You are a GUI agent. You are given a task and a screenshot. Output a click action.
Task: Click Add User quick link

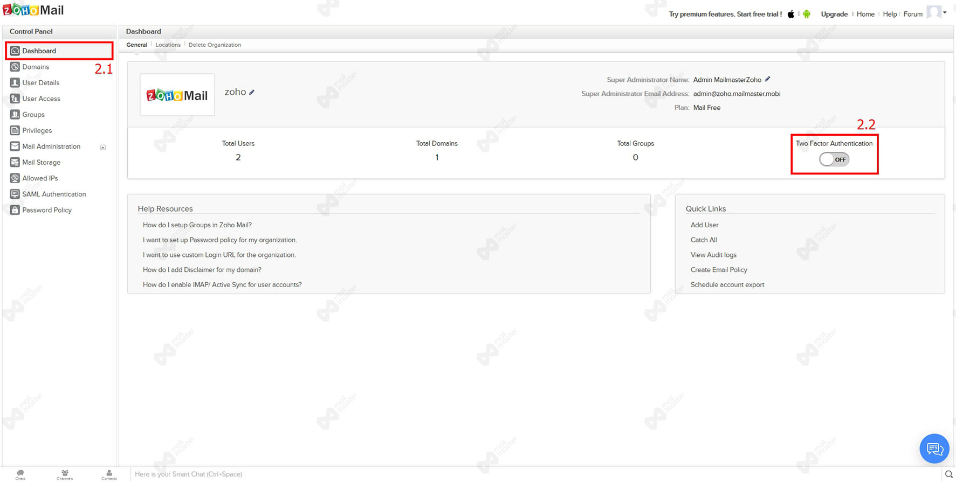point(704,225)
